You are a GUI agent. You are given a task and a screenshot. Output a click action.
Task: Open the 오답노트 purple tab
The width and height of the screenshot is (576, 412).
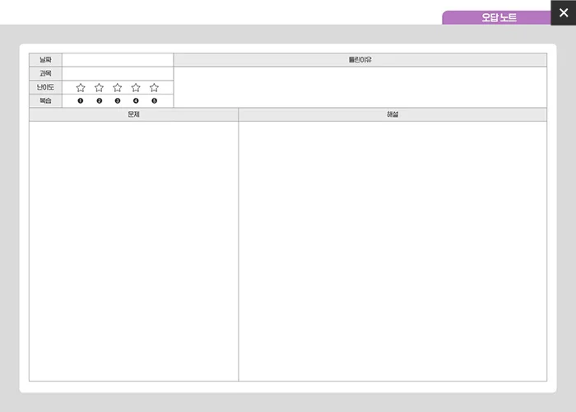499,17
